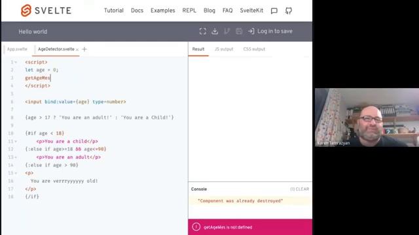This screenshot has width=419, height=235.
Task: Click the 'getAgeMes is not defined' error
Action: tap(228, 227)
